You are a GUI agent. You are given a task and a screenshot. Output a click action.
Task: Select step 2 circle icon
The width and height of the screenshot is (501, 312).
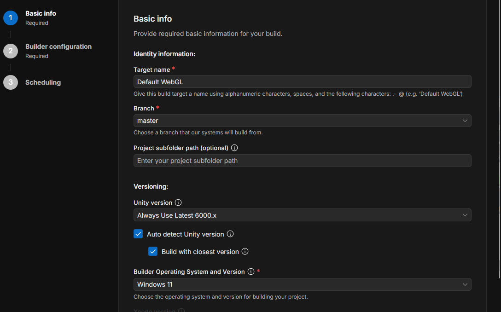11,51
